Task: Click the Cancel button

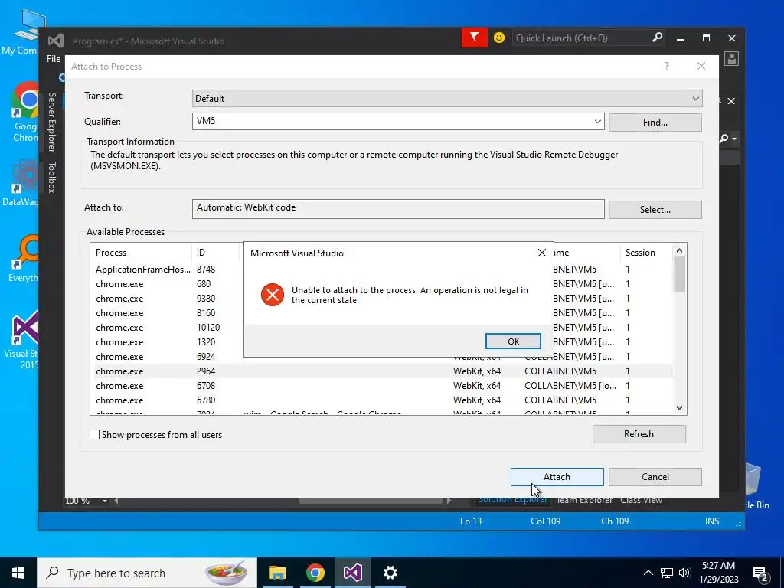Action: pos(655,477)
